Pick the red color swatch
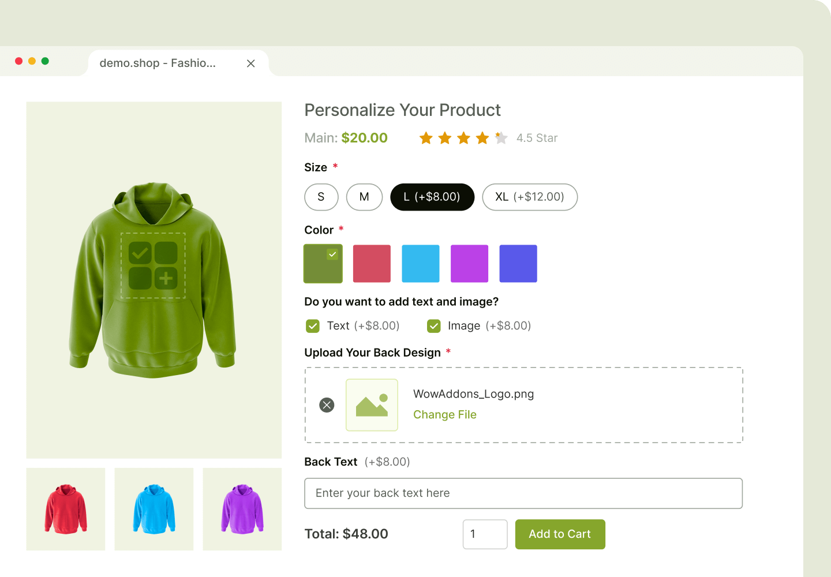 [x=372, y=264]
